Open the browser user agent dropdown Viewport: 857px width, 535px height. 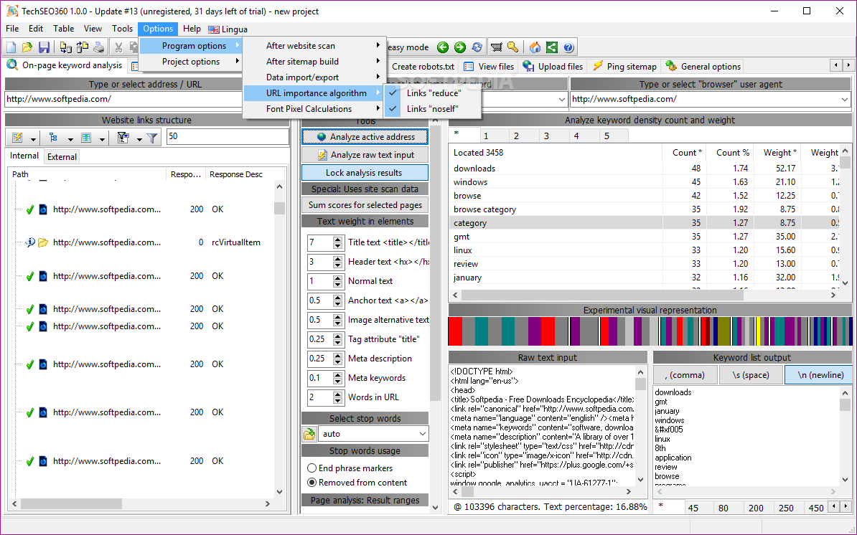coord(844,100)
